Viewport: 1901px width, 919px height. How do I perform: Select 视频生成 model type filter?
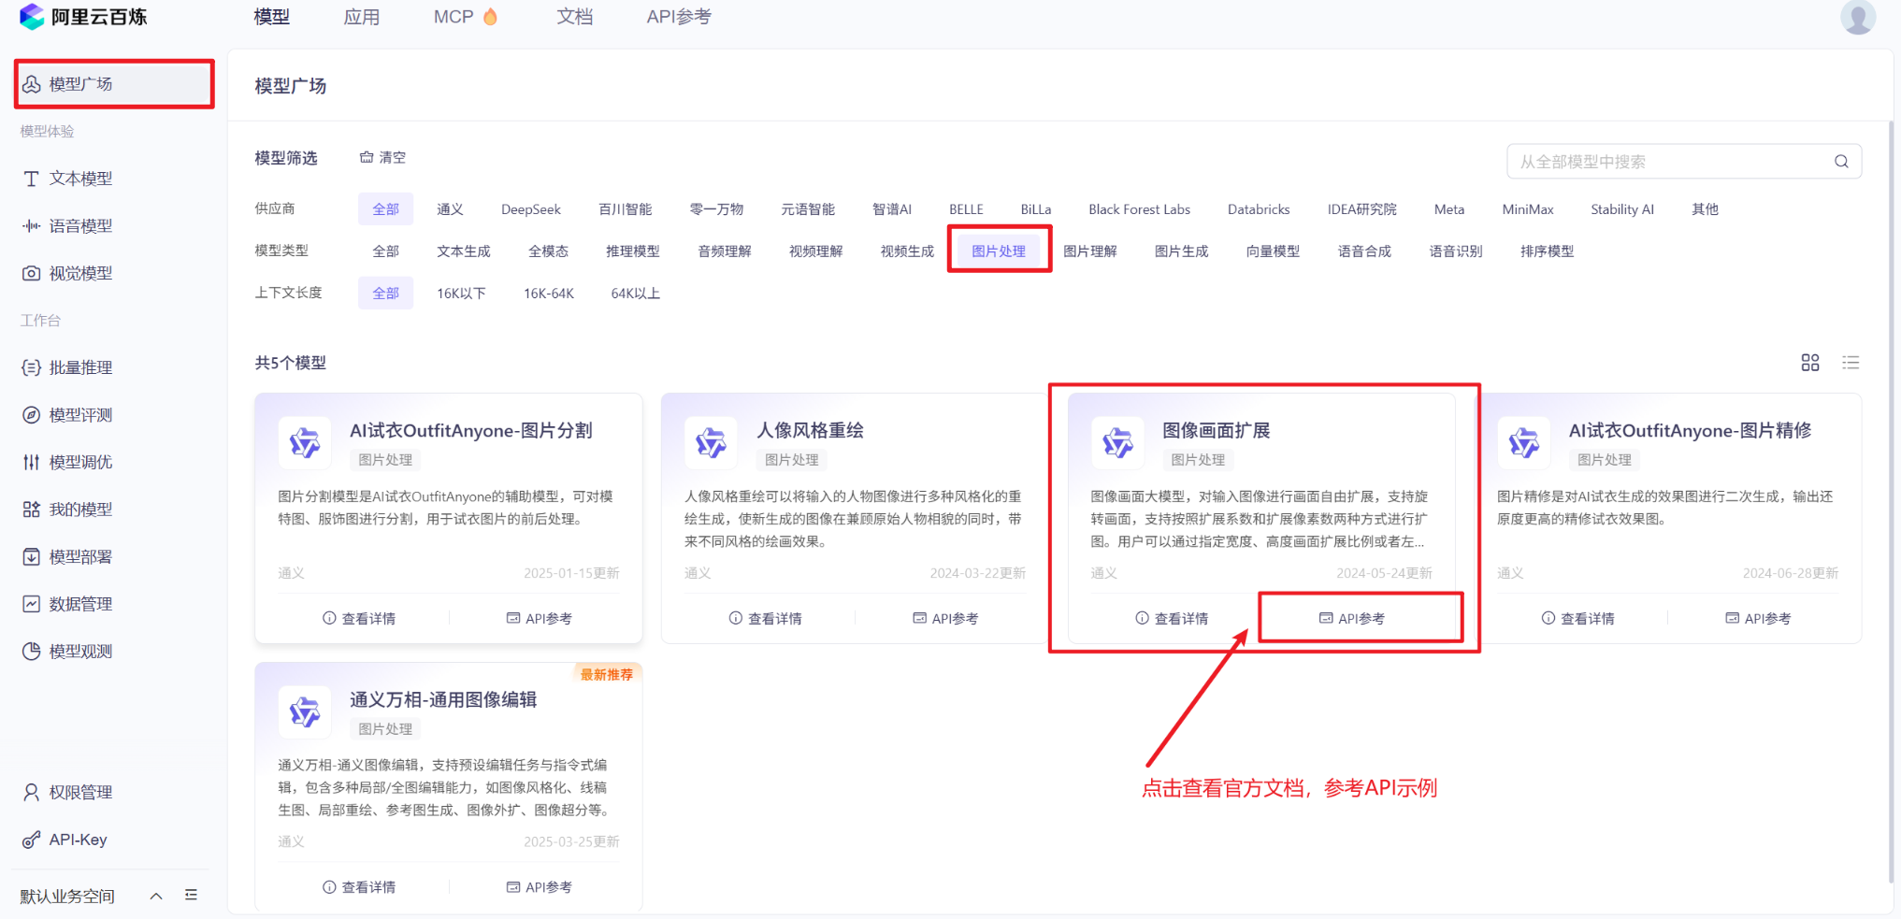(x=907, y=251)
